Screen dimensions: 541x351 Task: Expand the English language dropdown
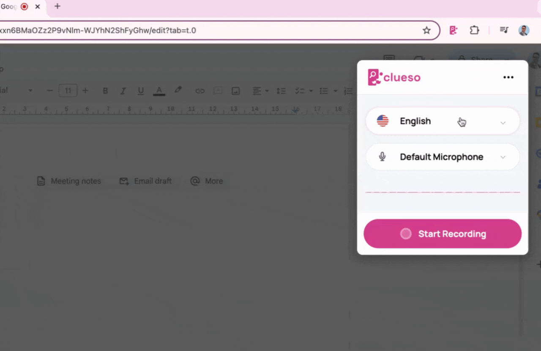(x=443, y=121)
